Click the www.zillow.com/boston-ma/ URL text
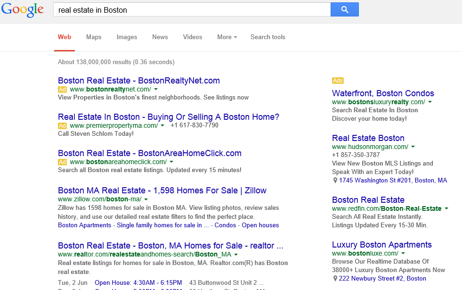Image resolution: width=462 pixels, height=290 pixels. pyautogui.click(x=99, y=199)
